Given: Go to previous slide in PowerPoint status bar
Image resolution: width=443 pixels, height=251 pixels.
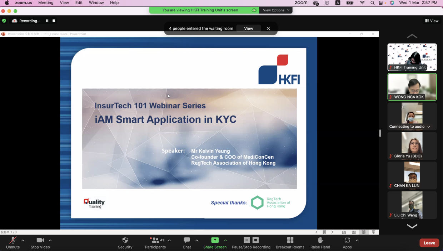Looking at the screenshot, I should pyautogui.click(x=317, y=232).
